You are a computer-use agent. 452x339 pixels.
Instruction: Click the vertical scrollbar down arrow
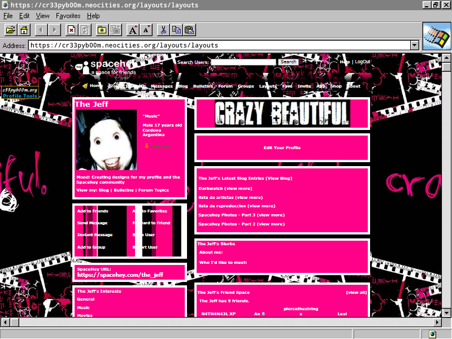click(x=447, y=312)
